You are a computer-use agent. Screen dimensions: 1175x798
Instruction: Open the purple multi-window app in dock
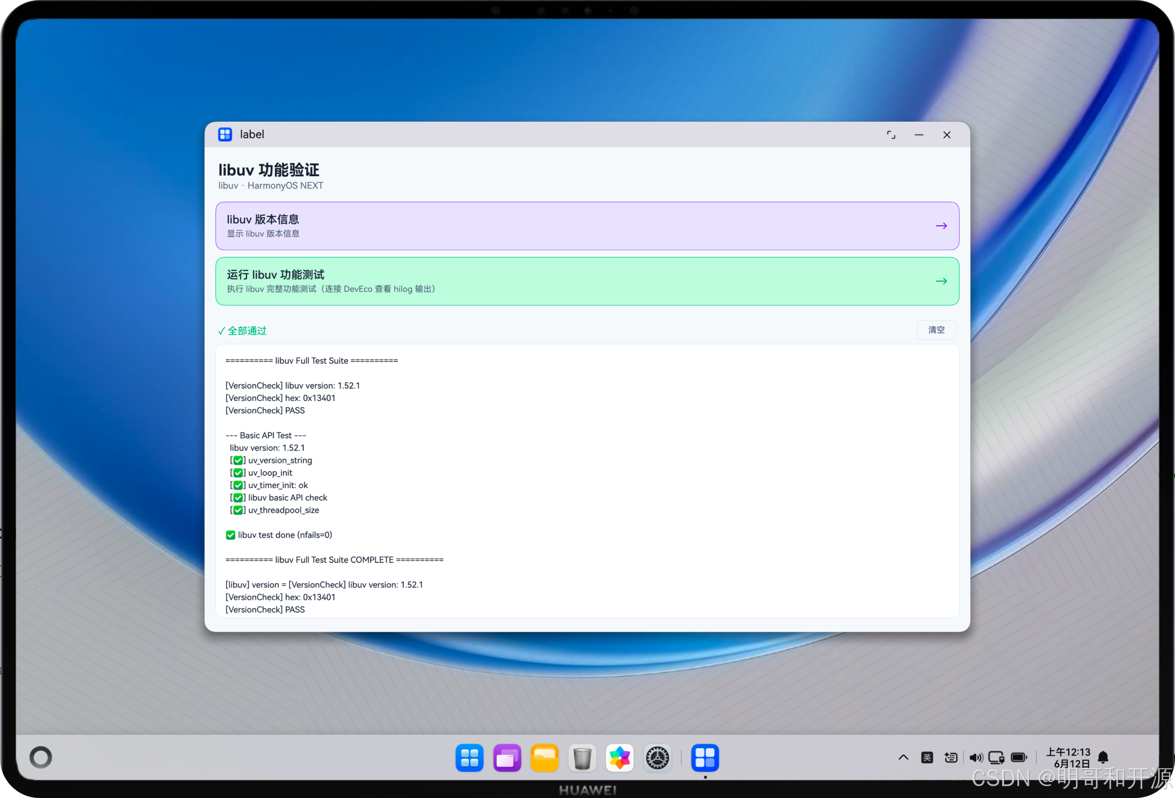507,757
